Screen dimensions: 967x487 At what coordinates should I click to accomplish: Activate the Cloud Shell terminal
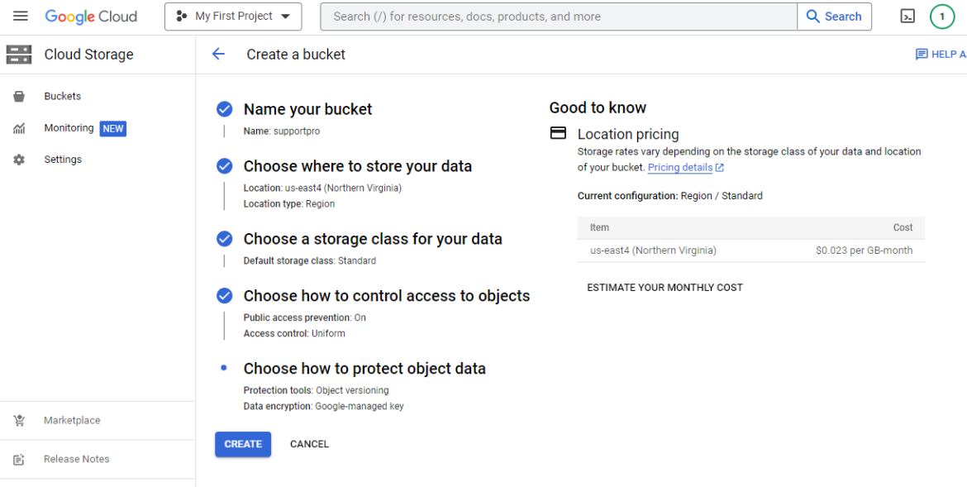tap(908, 16)
